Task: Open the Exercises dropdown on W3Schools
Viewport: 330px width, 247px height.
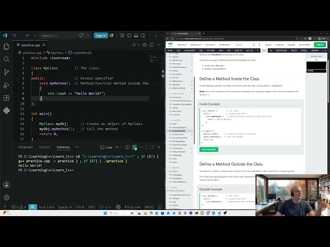Action: click(x=210, y=45)
